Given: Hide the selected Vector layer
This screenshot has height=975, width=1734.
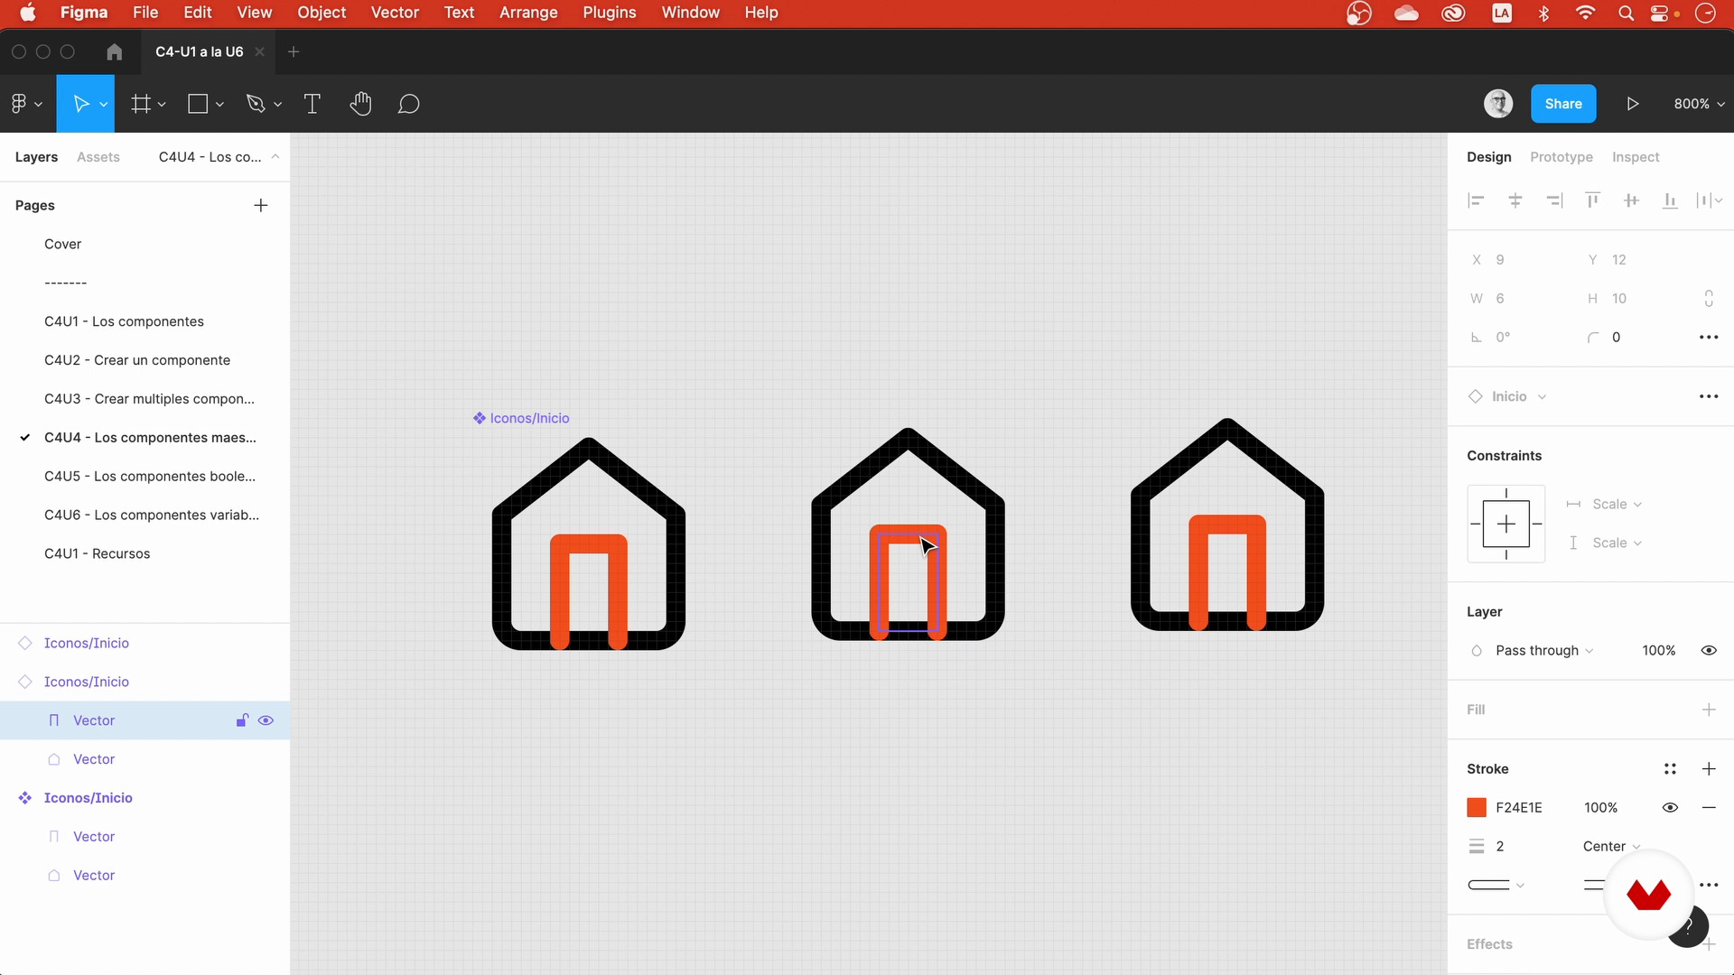Looking at the screenshot, I should pos(266,720).
